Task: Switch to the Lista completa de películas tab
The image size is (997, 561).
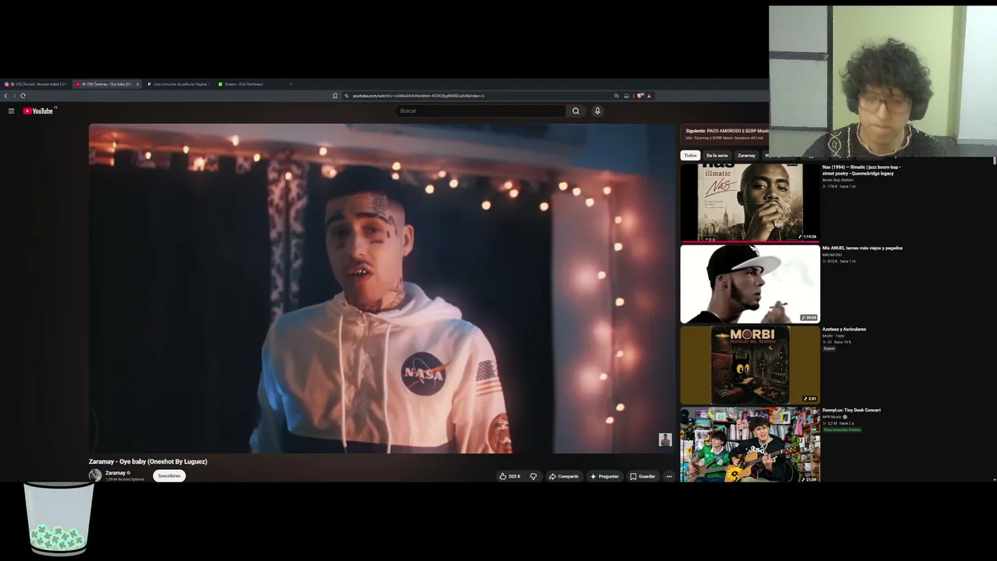Action: pyautogui.click(x=178, y=84)
